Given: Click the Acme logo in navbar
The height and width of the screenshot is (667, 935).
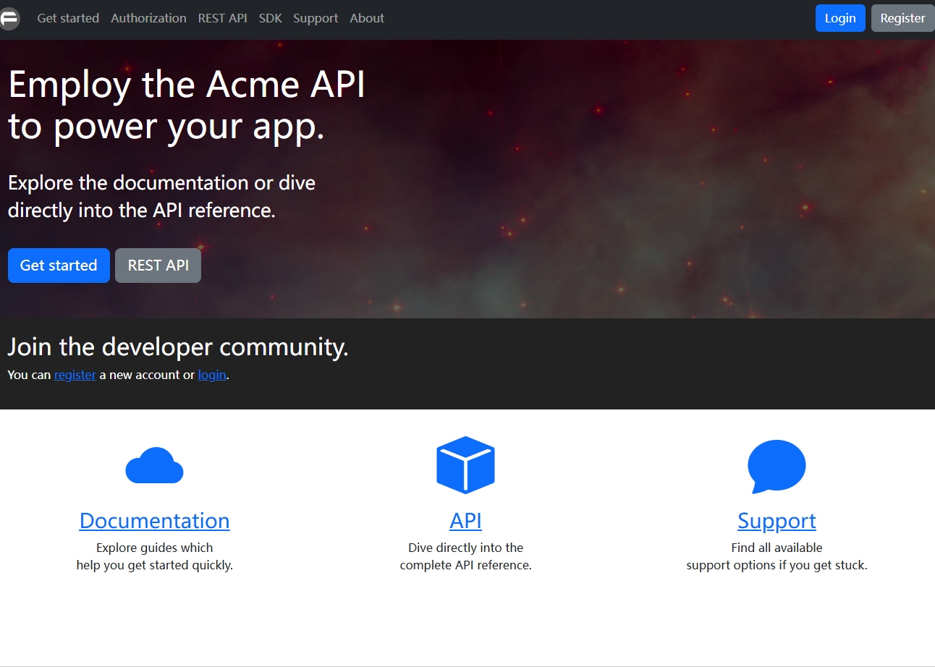Looking at the screenshot, I should (9, 19).
